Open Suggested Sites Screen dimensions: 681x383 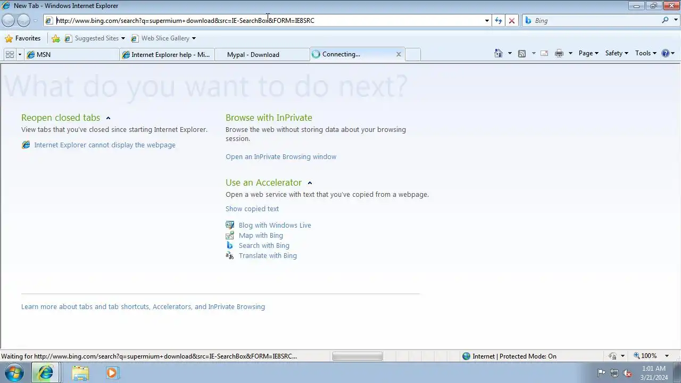(95, 38)
